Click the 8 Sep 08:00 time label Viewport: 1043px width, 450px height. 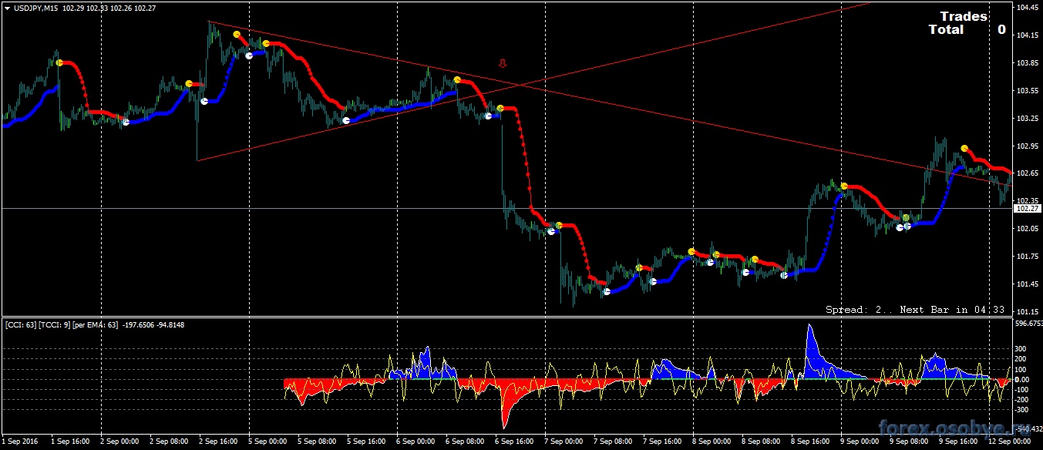pyautogui.click(x=762, y=442)
